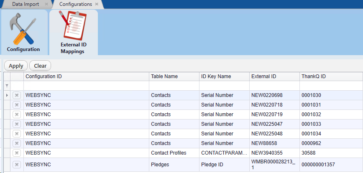The height and width of the screenshot is (173, 363).
Task: Select External ID cell WMBR000028213_1
Action: pos(275,165)
